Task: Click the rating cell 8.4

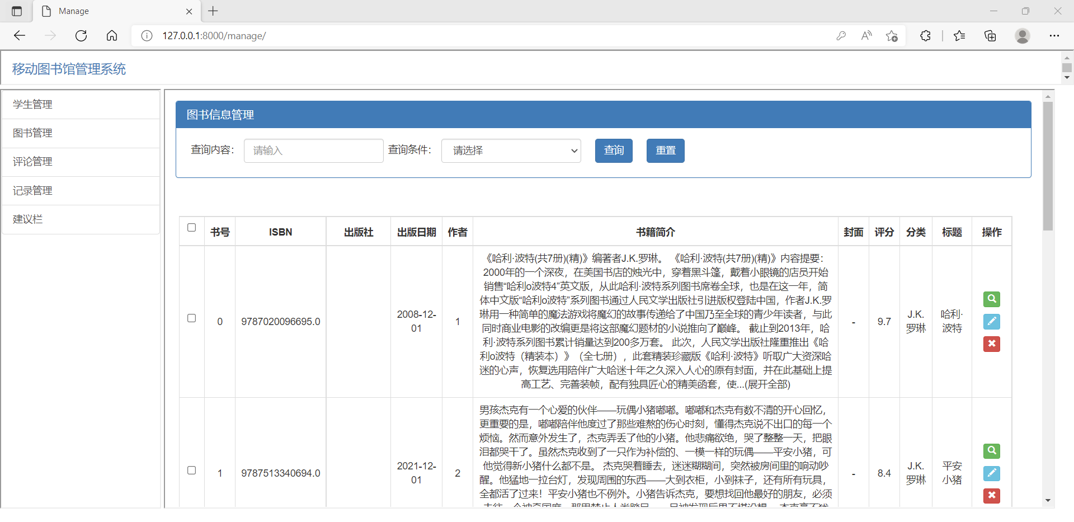Action: tap(884, 473)
